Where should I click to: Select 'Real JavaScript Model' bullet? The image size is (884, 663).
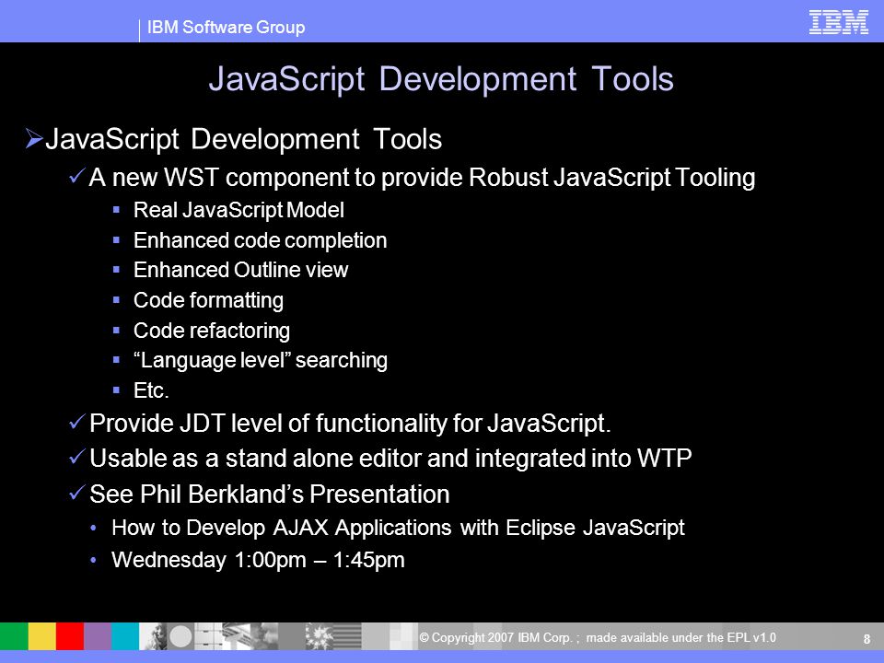tap(238, 210)
